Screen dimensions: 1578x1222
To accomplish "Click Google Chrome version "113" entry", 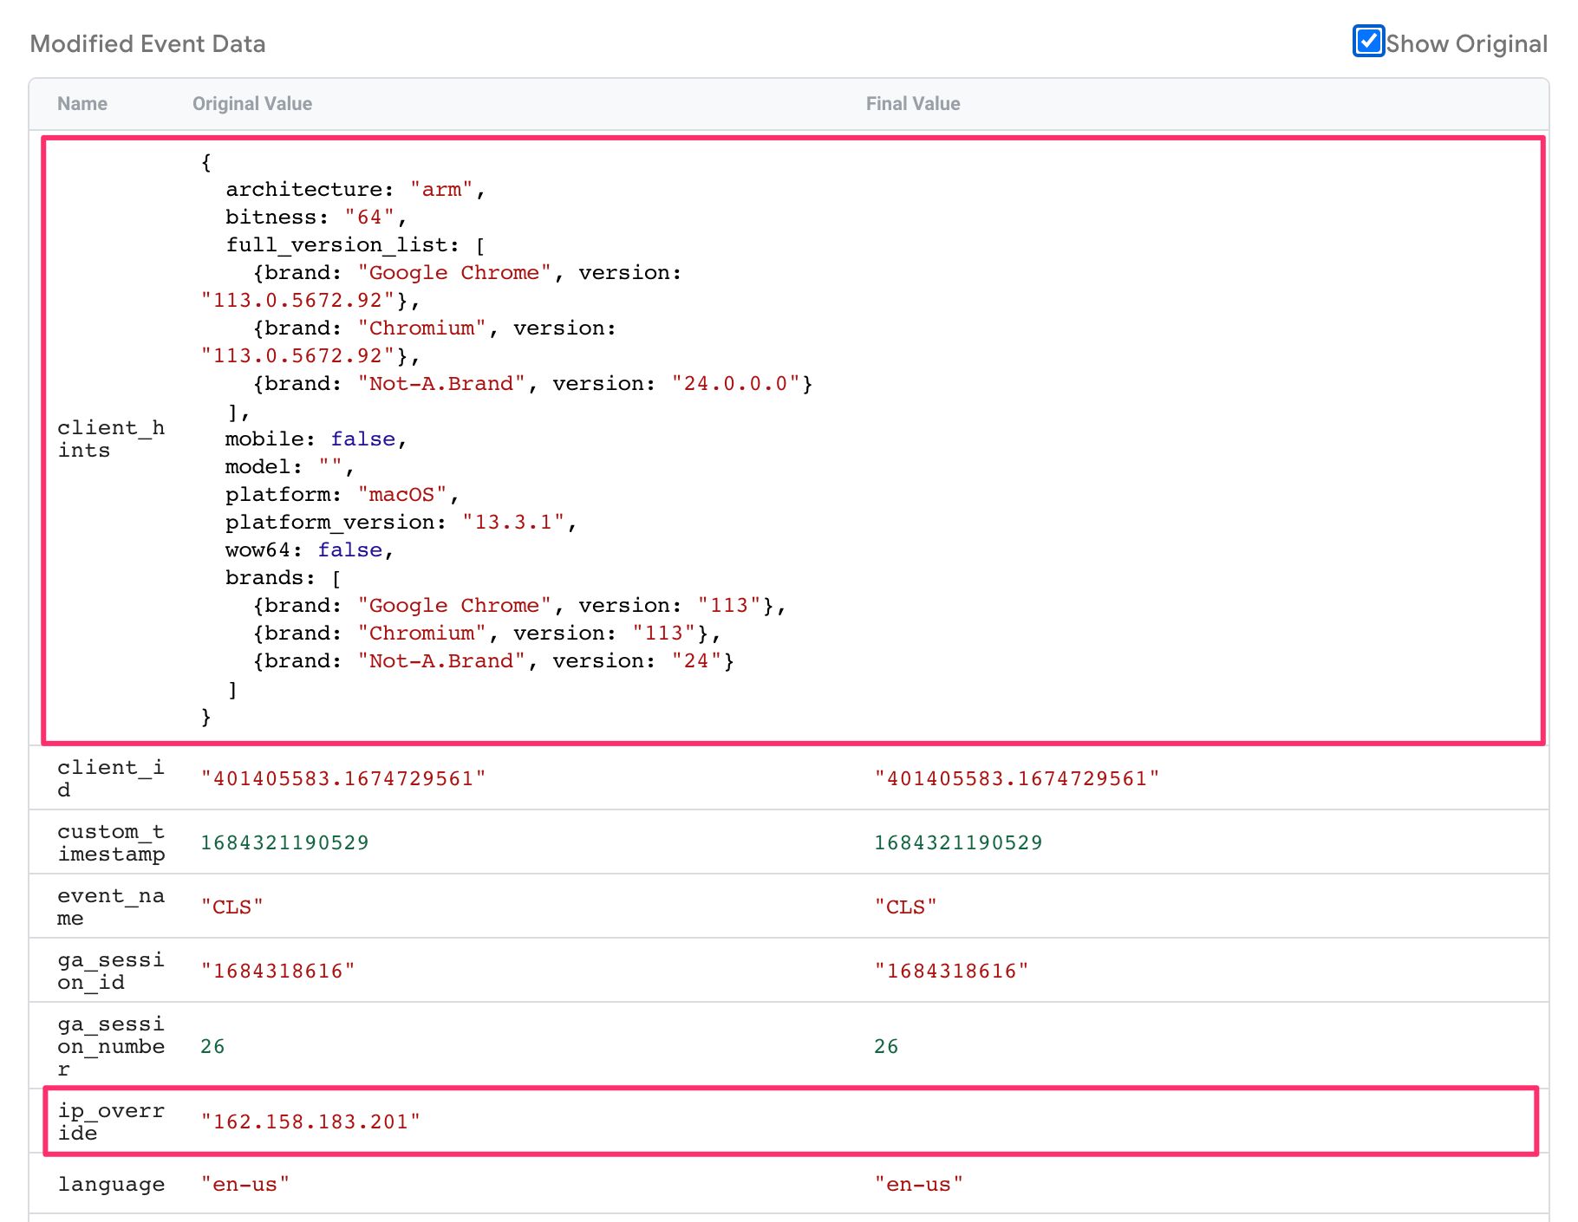I will pyautogui.click(x=519, y=606).
